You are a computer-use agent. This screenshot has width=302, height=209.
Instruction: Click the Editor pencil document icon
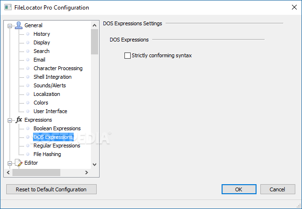pyautogui.click(x=19, y=163)
